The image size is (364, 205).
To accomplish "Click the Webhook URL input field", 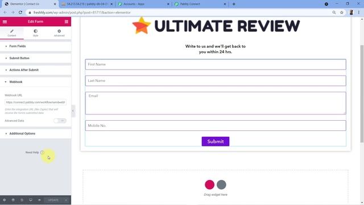I will [35, 102].
